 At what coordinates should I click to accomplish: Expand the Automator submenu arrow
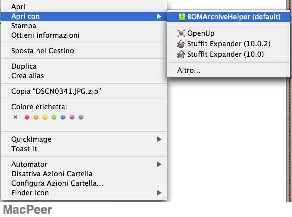coord(159,164)
